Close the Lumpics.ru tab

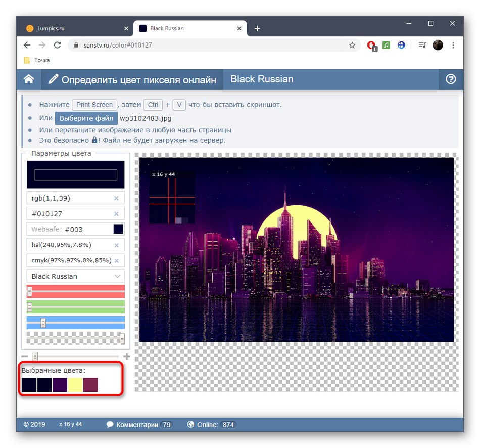[126, 28]
